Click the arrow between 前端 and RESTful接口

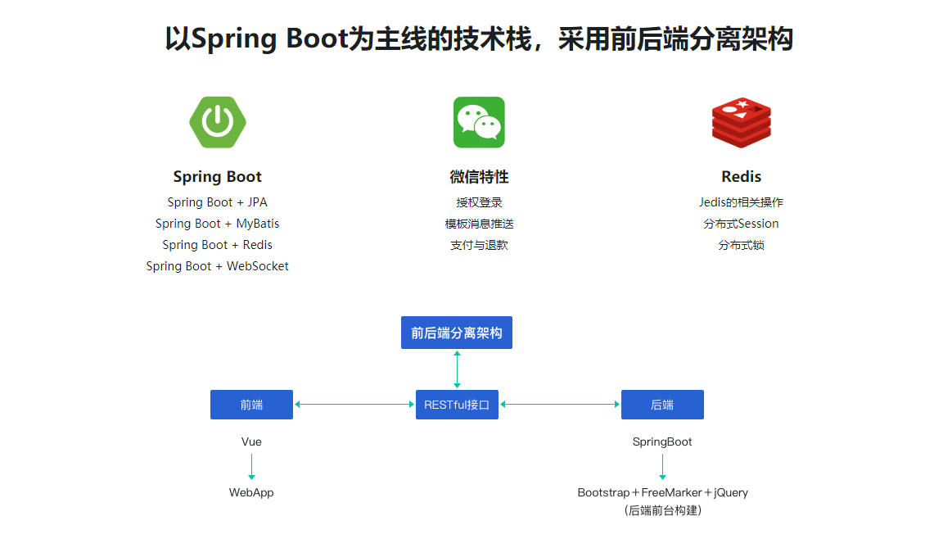click(x=354, y=404)
